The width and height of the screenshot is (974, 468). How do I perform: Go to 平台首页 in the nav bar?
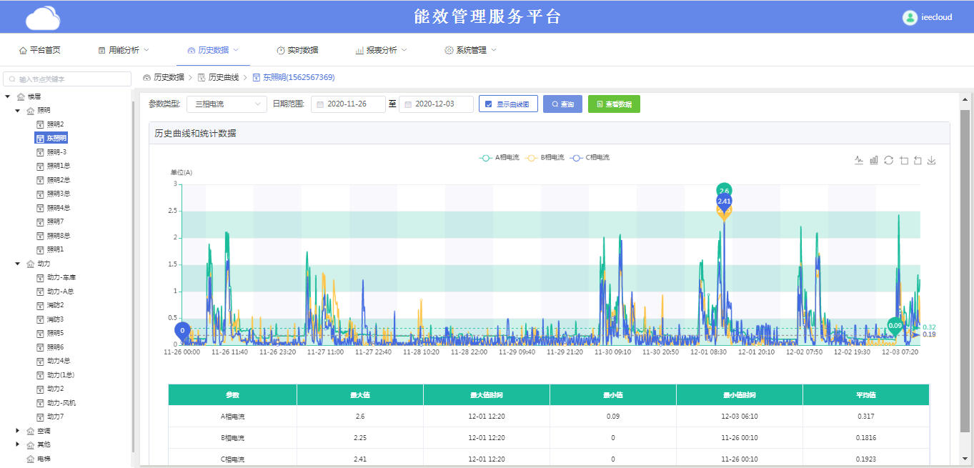39,50
